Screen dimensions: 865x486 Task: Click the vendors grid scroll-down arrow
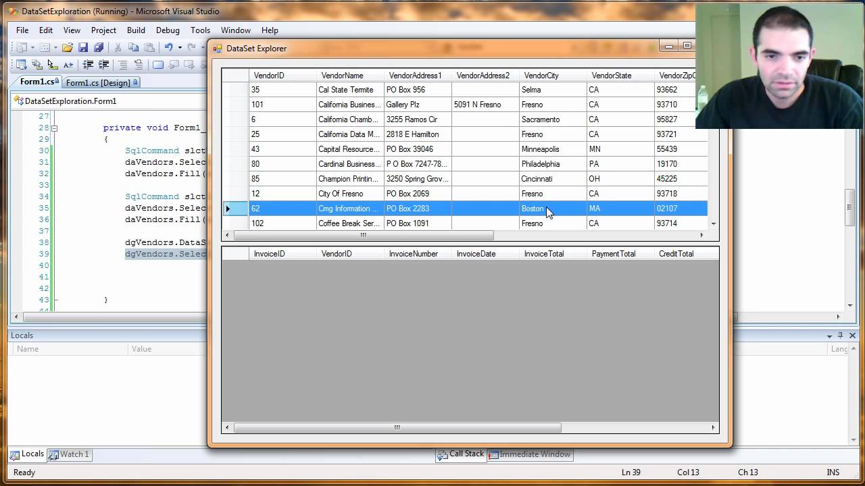pyautogui.click(x=714, y=223)
